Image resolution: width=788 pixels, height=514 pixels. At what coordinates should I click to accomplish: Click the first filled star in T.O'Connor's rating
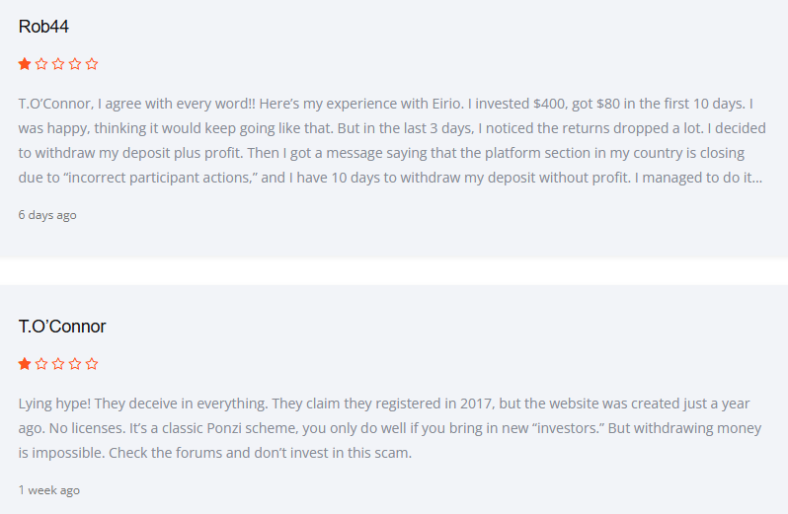pos(25,363)
